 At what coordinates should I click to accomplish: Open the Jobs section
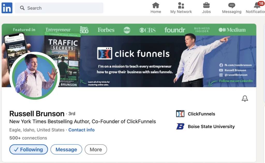[x=206, y=8]
